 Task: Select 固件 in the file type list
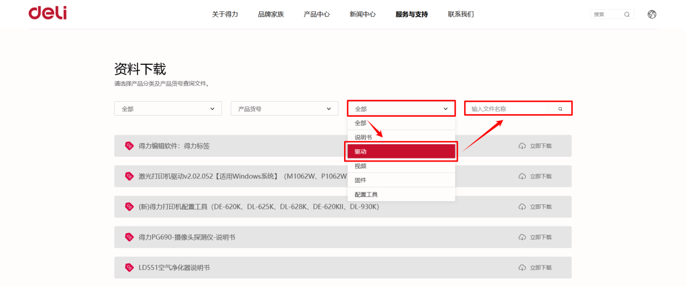tap(401, 180)
